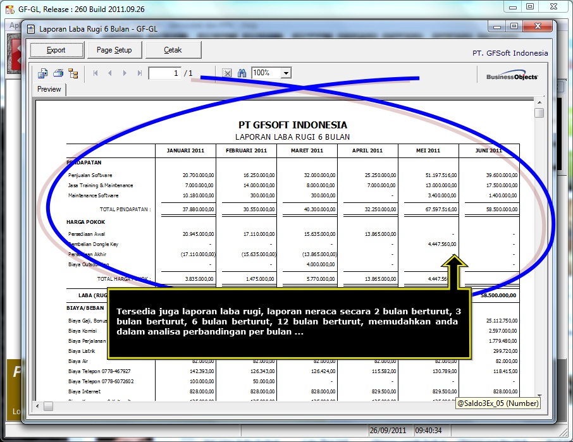
Task: Click the PT GFSOFT INDONESIA report heading
Action: point(293,125)
